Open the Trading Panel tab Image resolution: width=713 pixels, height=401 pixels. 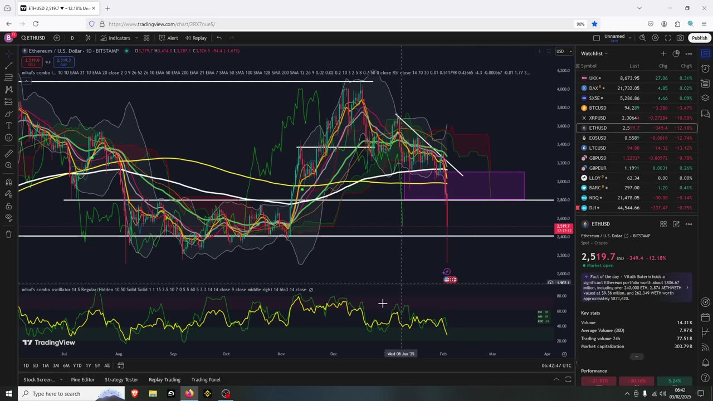(206, 380)
